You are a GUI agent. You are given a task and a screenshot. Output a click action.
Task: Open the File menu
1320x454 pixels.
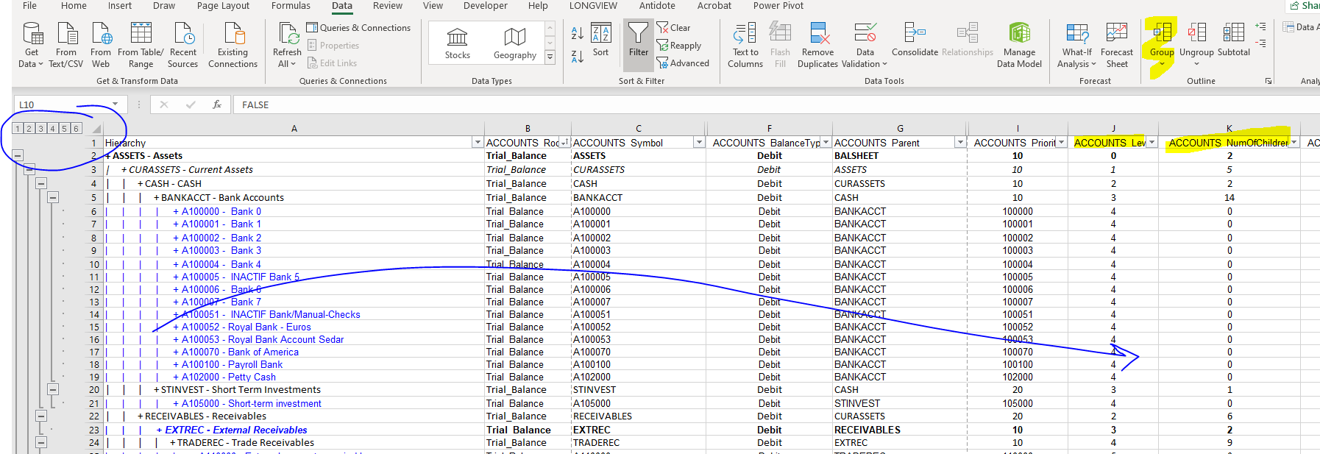coord(29,6)
